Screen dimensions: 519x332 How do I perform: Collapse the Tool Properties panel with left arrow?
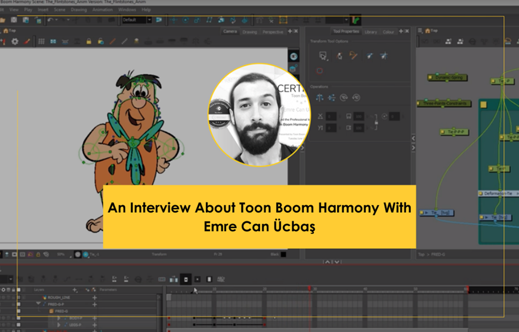[413, 138]
